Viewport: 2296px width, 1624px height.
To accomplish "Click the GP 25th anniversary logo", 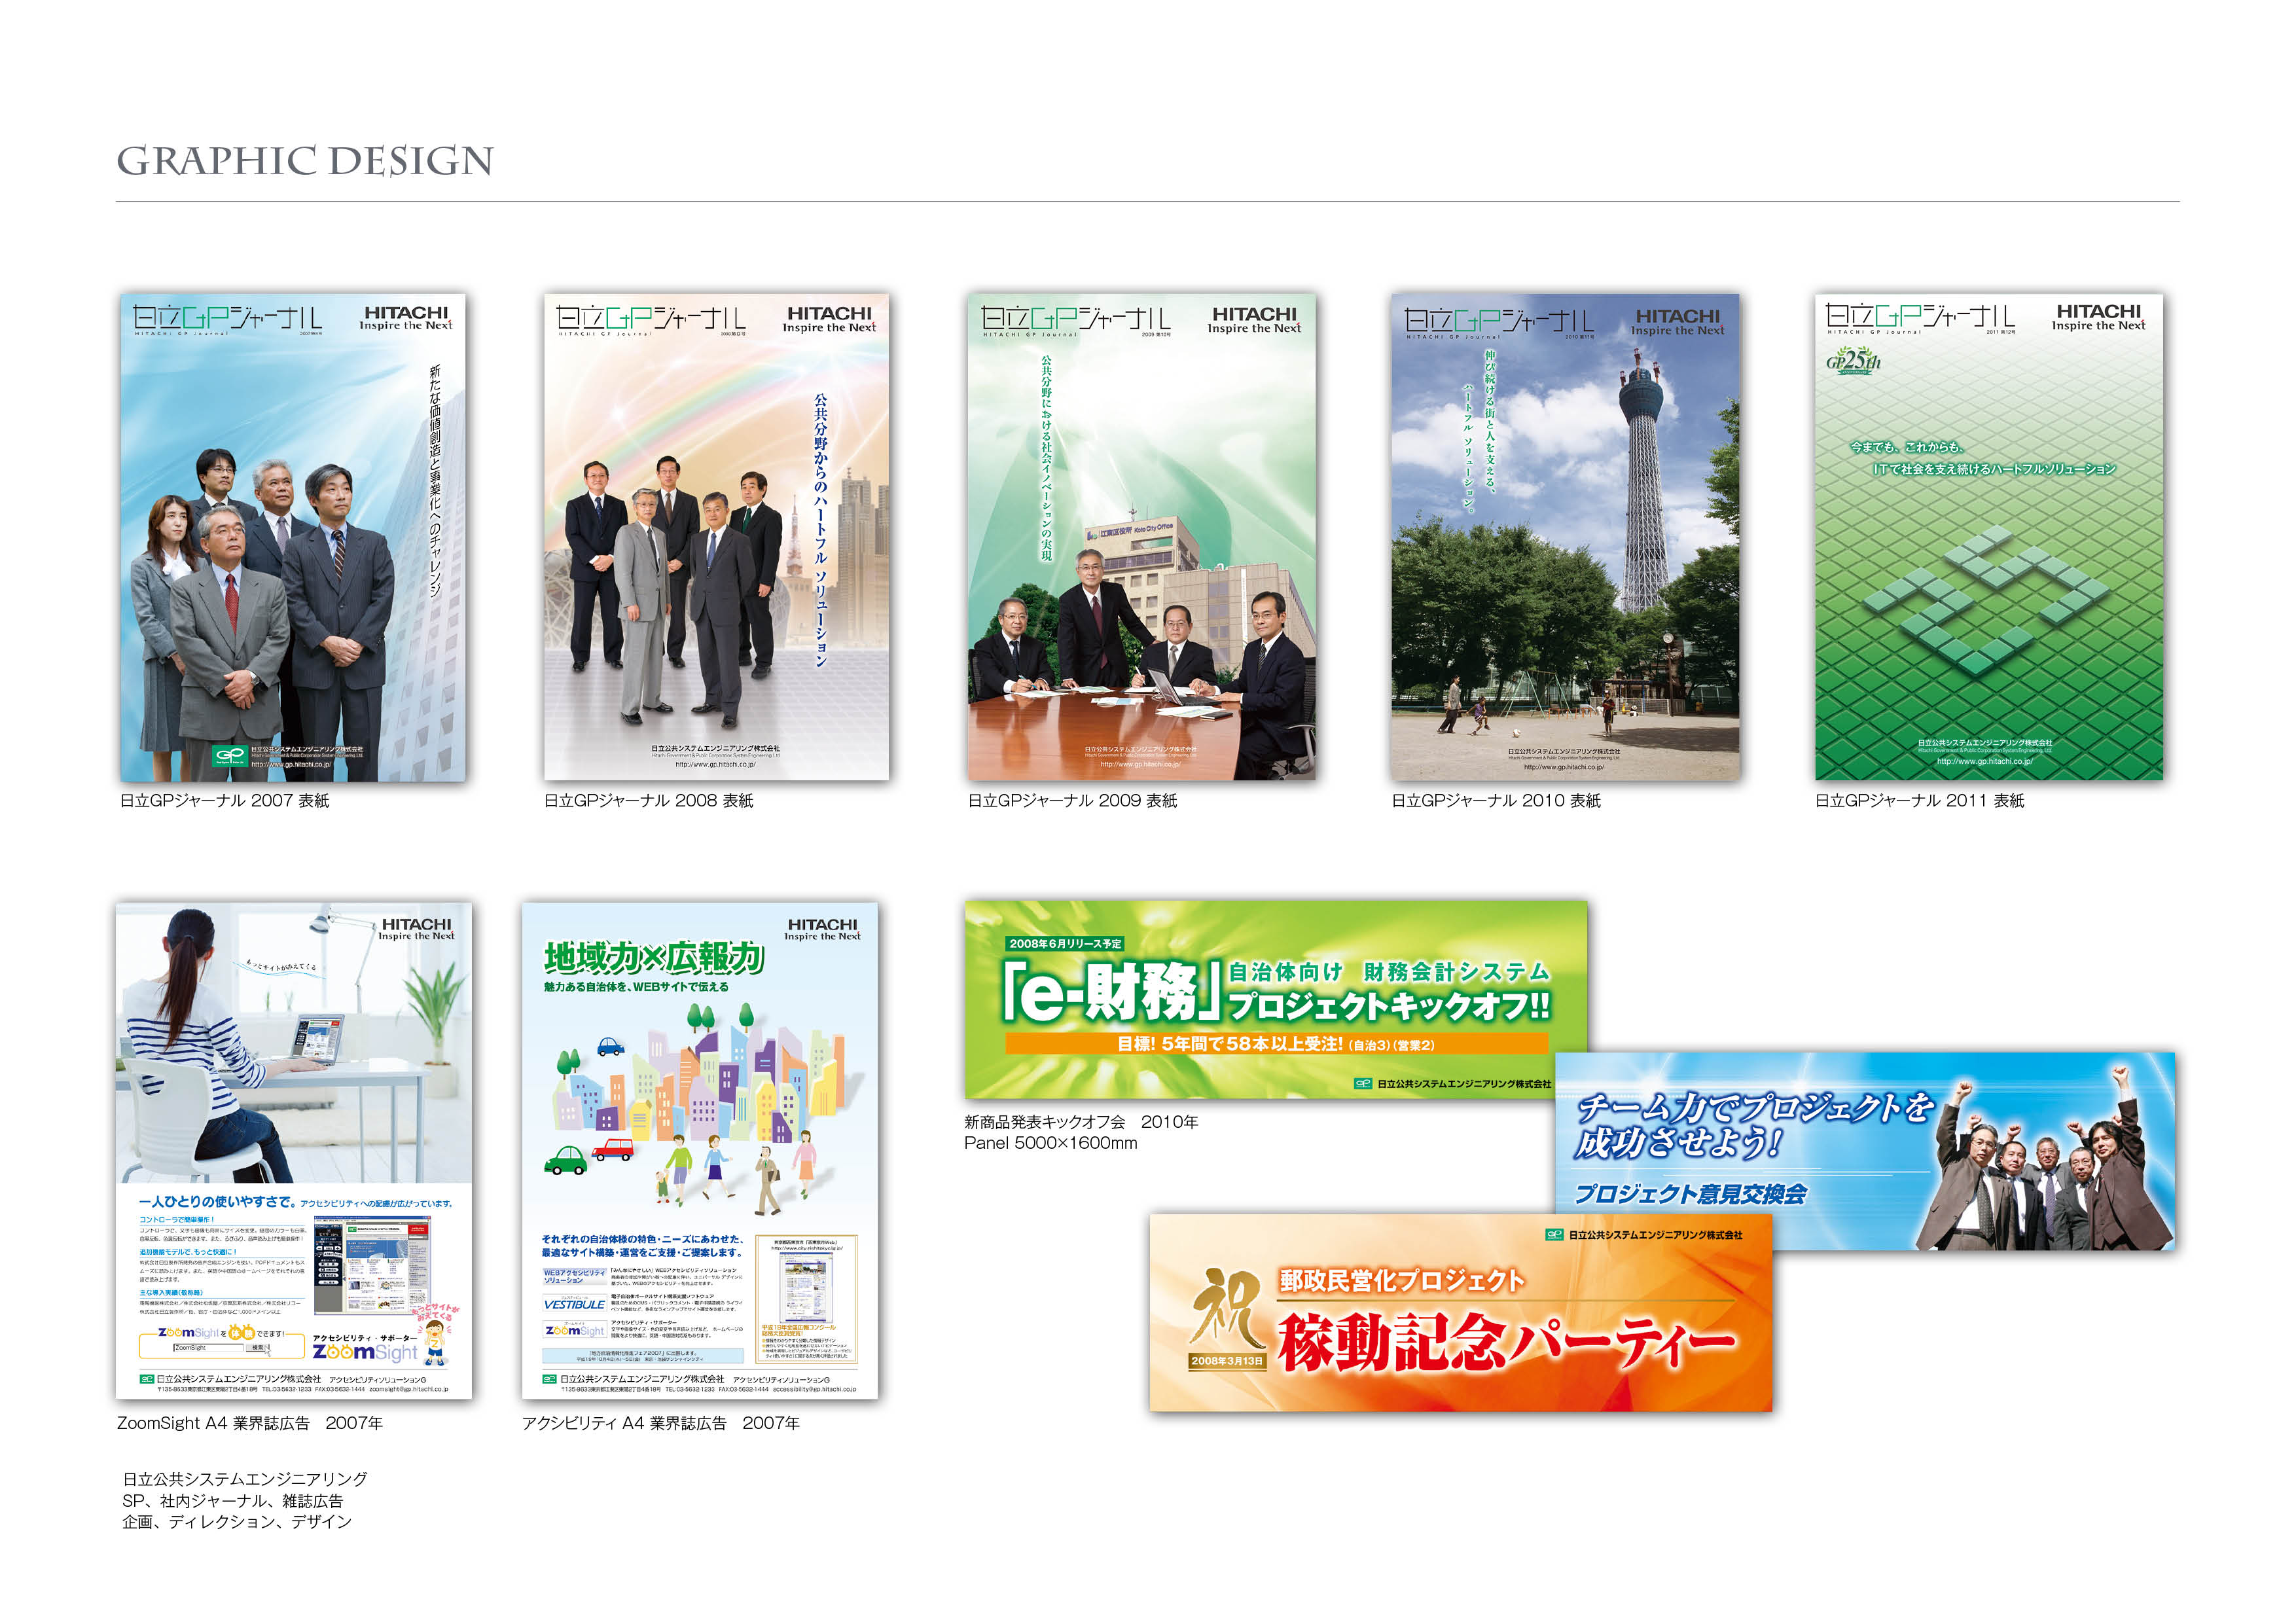I will pos(1853,361).
